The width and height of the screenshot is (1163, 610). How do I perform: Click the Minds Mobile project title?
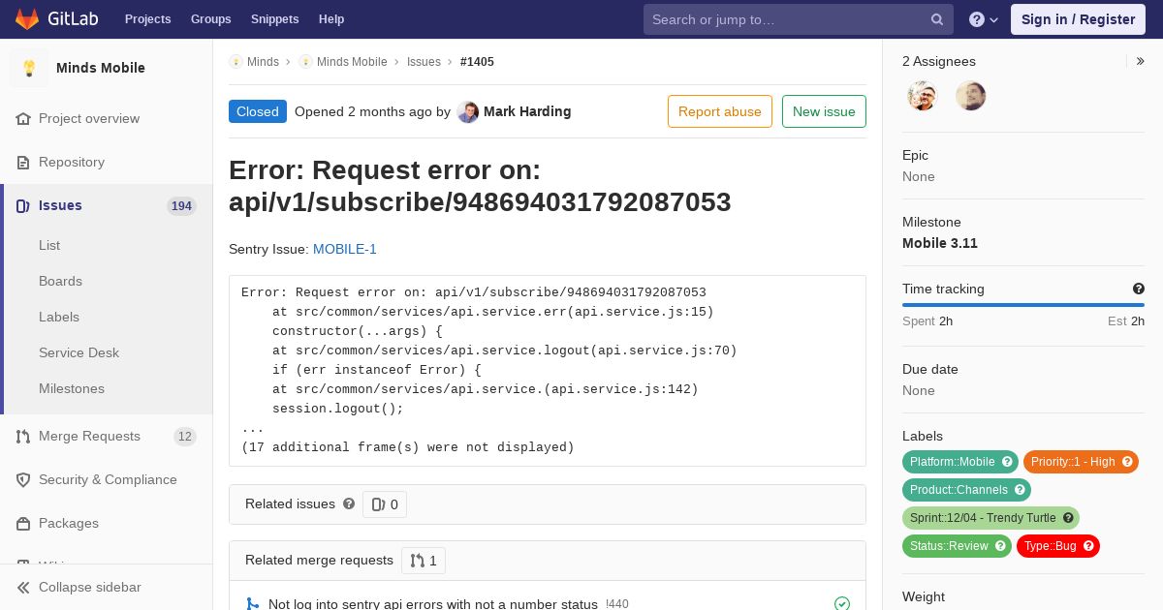101,68
